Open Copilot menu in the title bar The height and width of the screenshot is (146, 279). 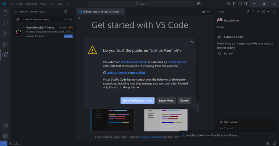[200, 4]
